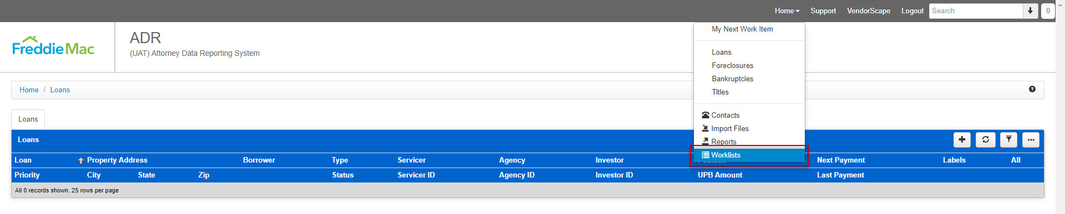Open the ellipsis more-options button

pos(1031,140)
